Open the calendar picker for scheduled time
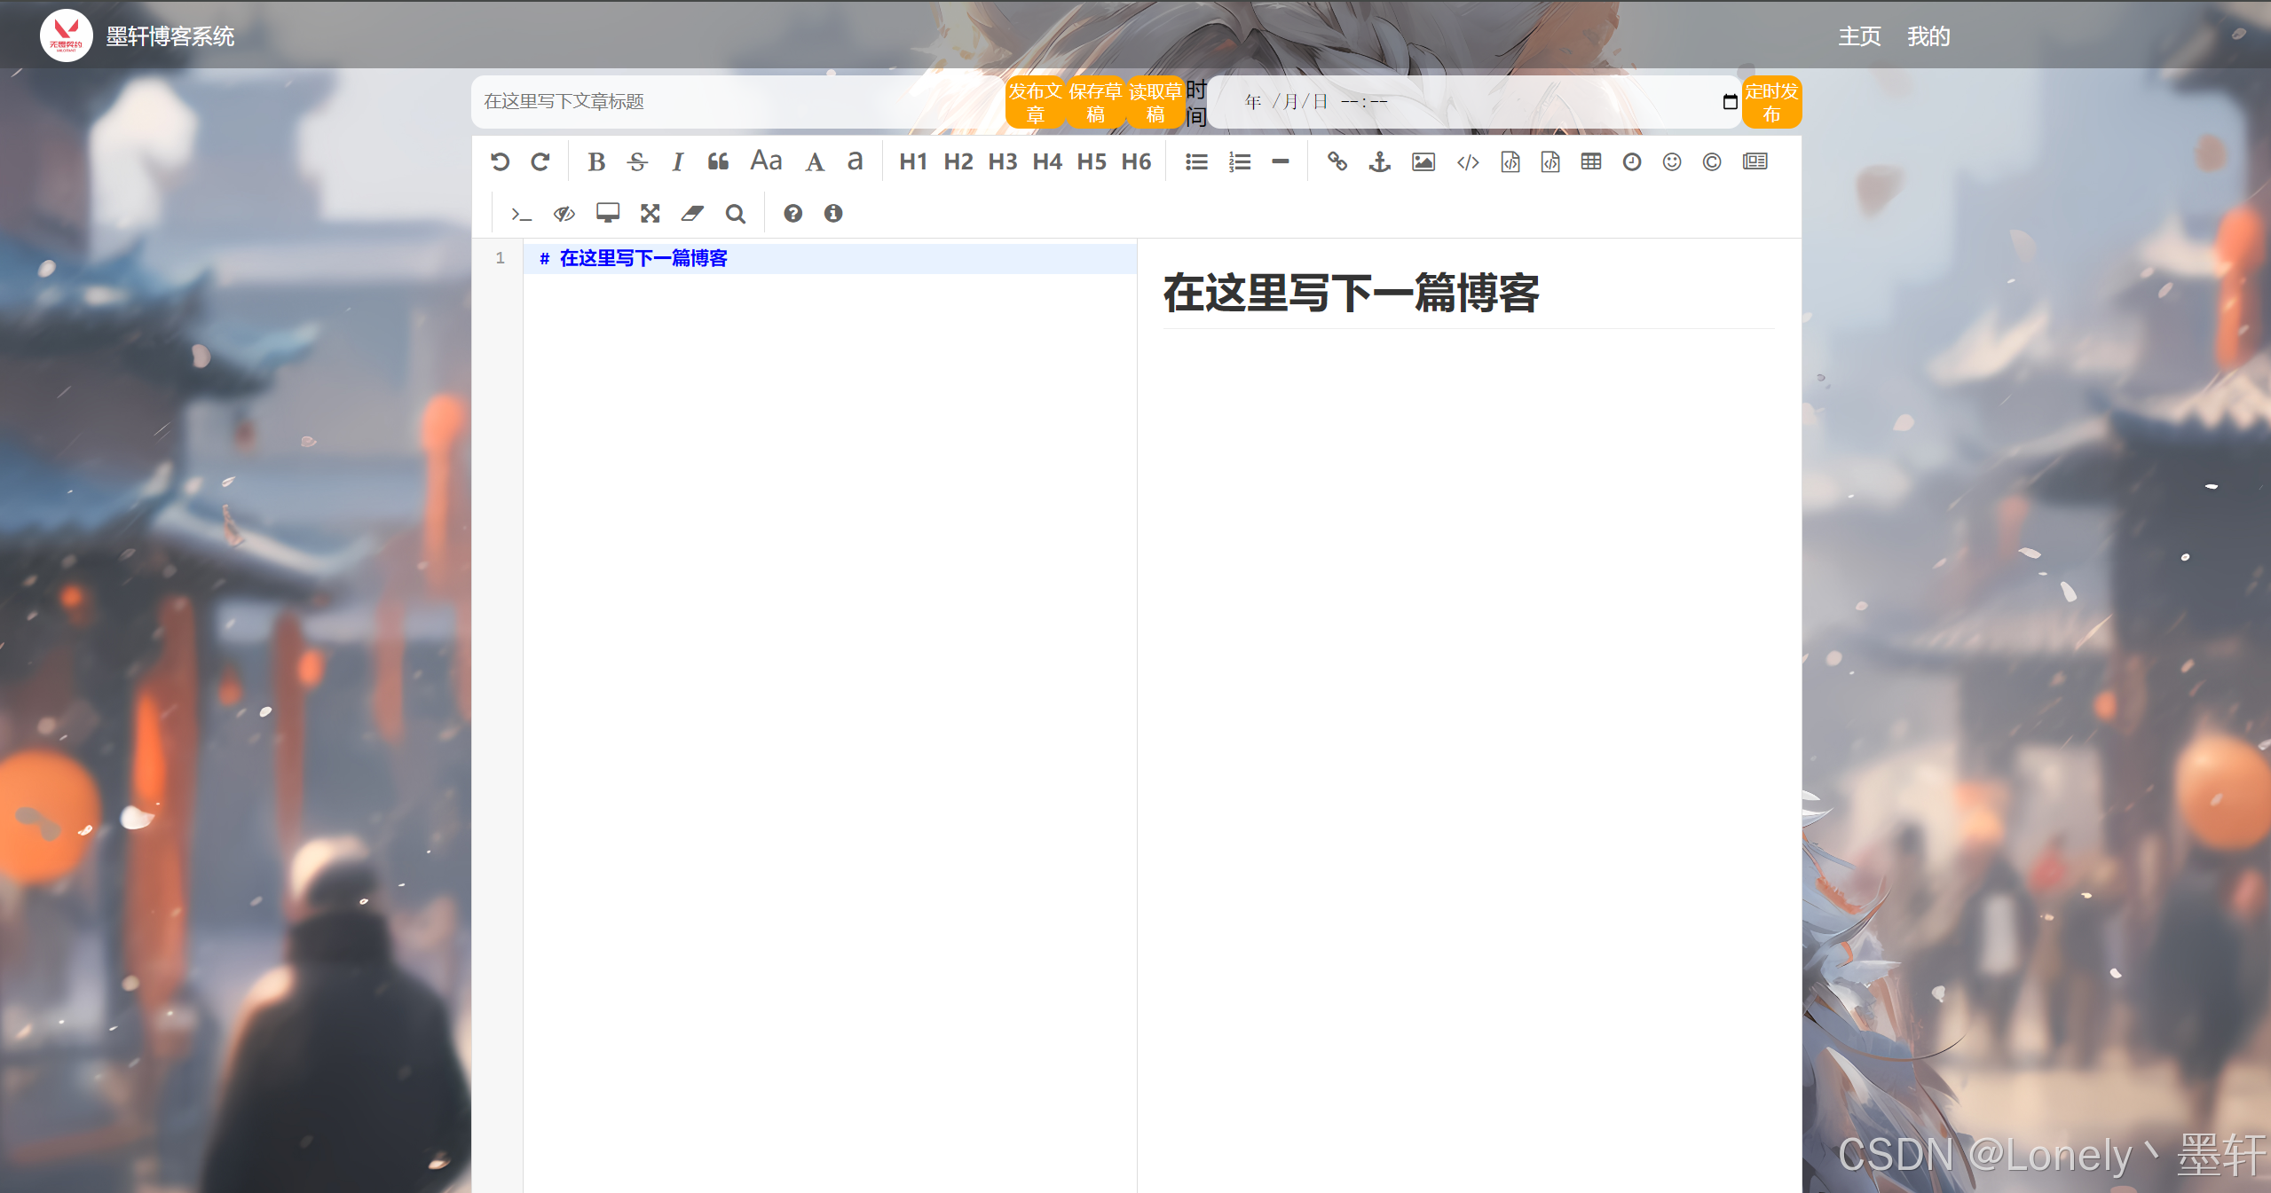 point(1730,102)
